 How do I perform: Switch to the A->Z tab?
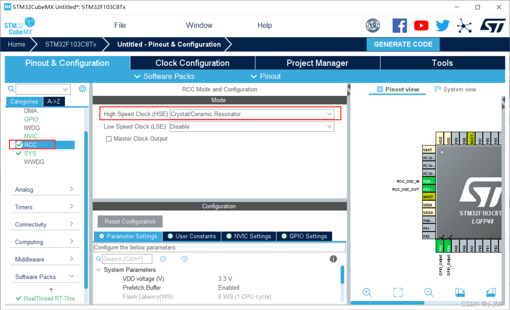pos(54,102)
